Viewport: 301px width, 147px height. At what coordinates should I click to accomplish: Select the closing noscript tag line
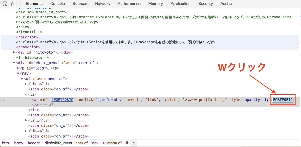(28, 47)
